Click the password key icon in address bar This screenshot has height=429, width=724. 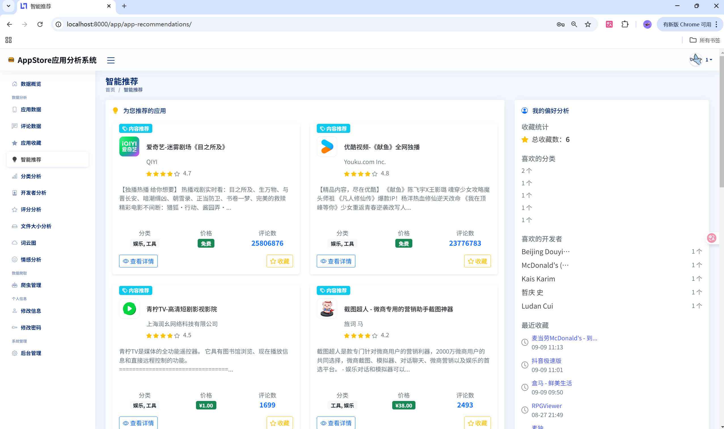click(x=561, y=24)
